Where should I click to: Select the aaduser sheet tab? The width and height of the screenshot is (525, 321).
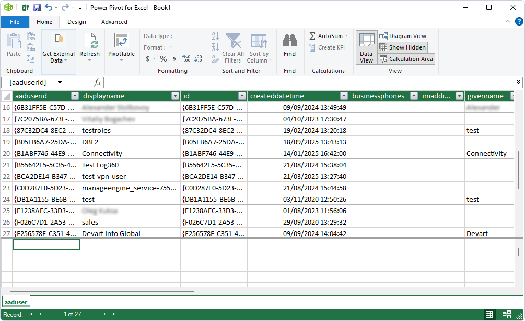click(x=16, y=301)
